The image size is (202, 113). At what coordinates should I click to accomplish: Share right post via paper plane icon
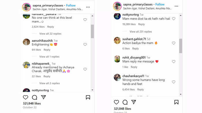tap(134, 102)
